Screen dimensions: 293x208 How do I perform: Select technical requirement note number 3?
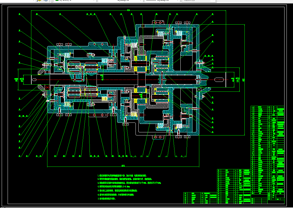point(129,183)
